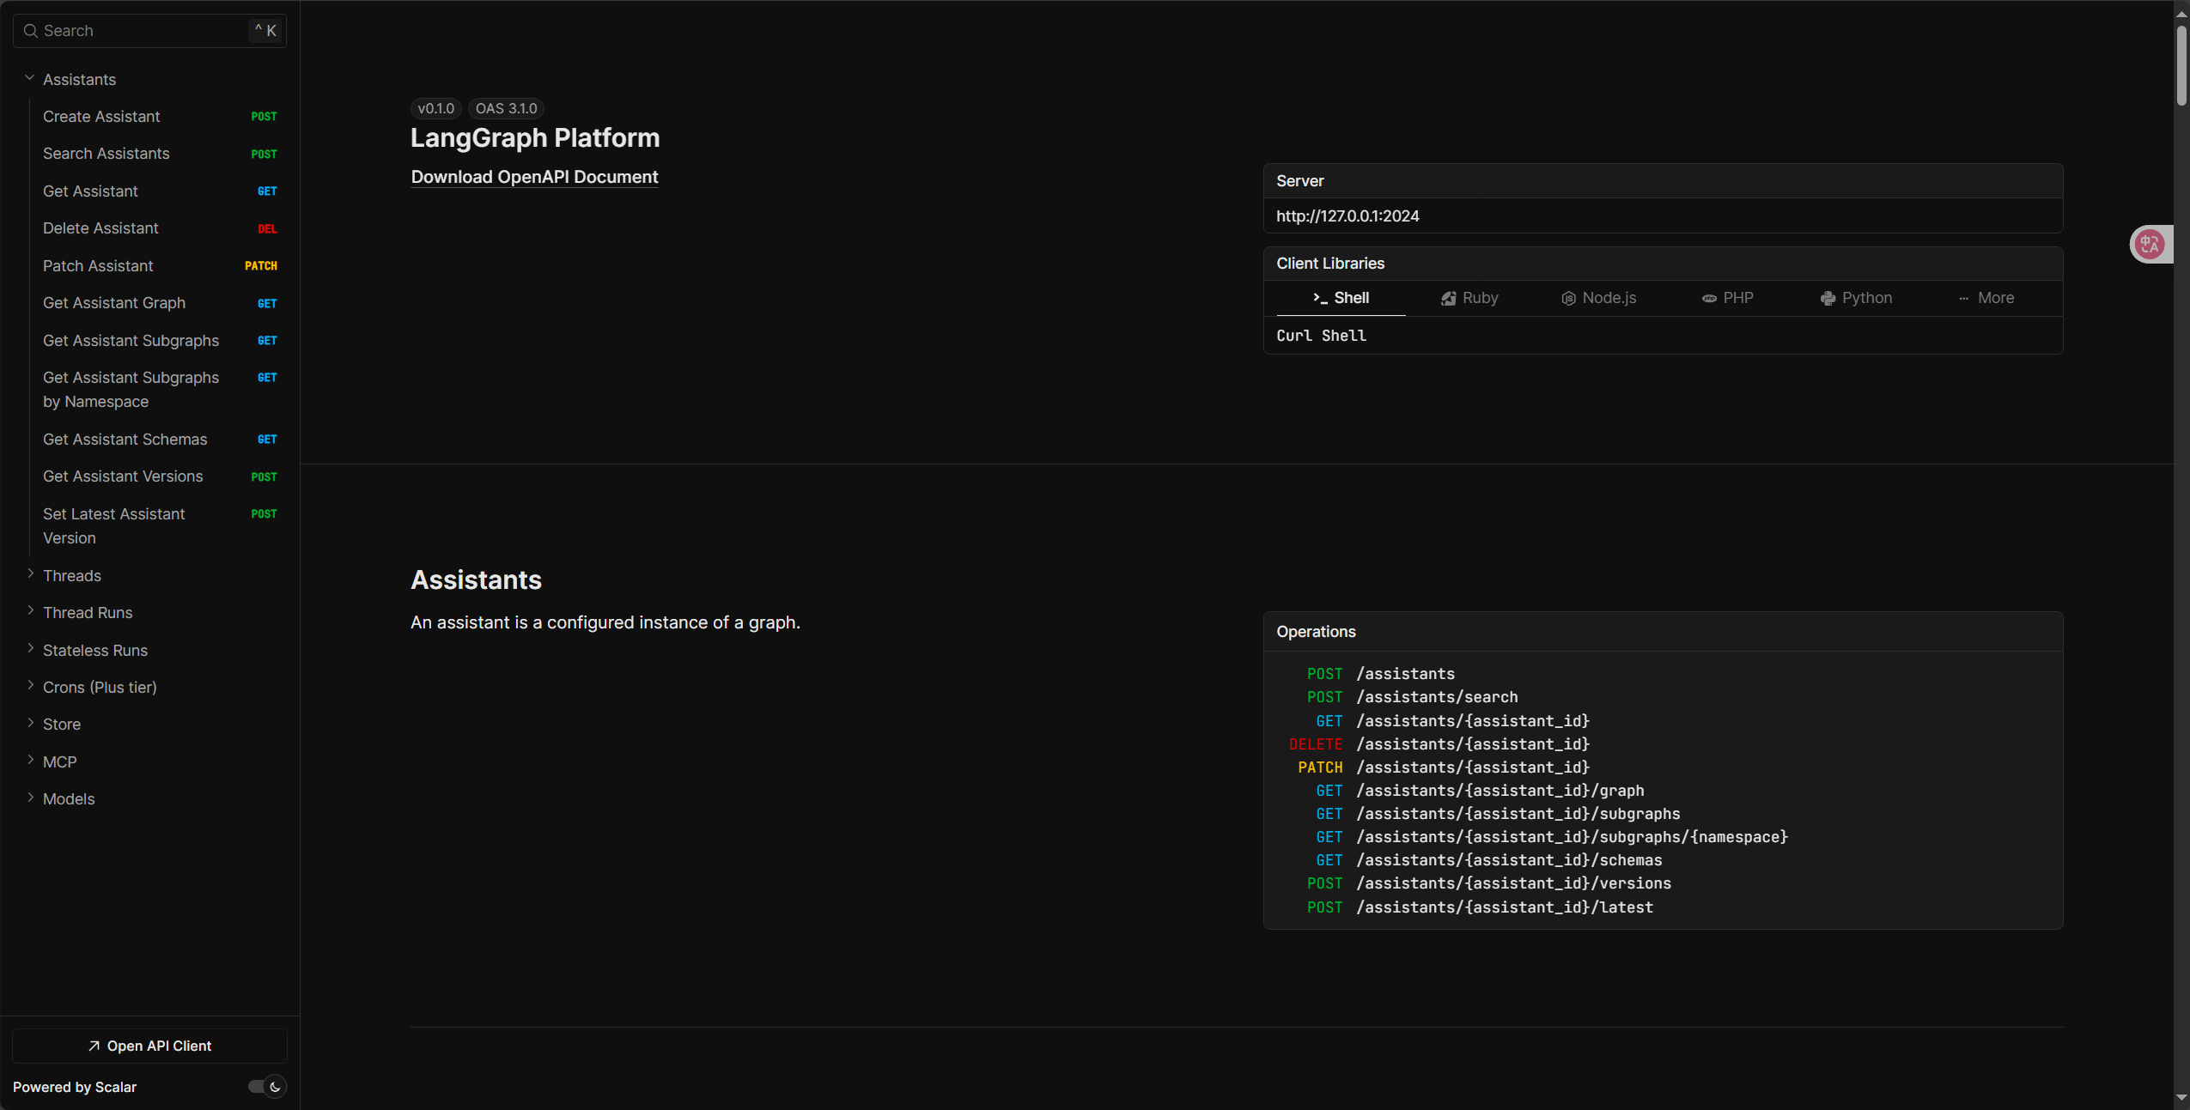Expand the Stateless Runs section
This screenshot has width=2190, height=1110.
point(30,649)
